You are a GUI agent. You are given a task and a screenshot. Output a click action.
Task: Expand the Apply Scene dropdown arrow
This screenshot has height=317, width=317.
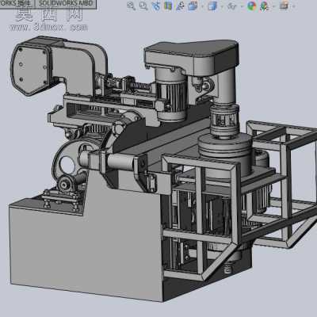[x=273, y=6]
